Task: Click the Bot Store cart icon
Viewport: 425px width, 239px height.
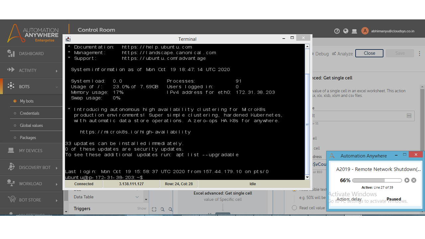Action: [x=12, y=199]
